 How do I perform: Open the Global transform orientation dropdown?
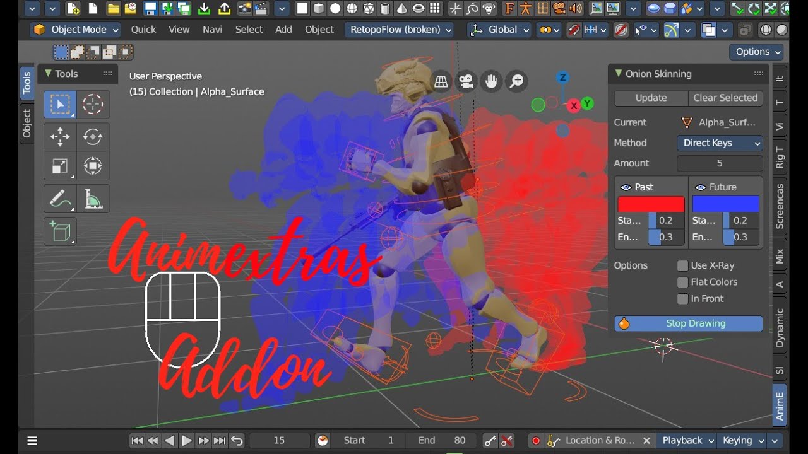499,30
